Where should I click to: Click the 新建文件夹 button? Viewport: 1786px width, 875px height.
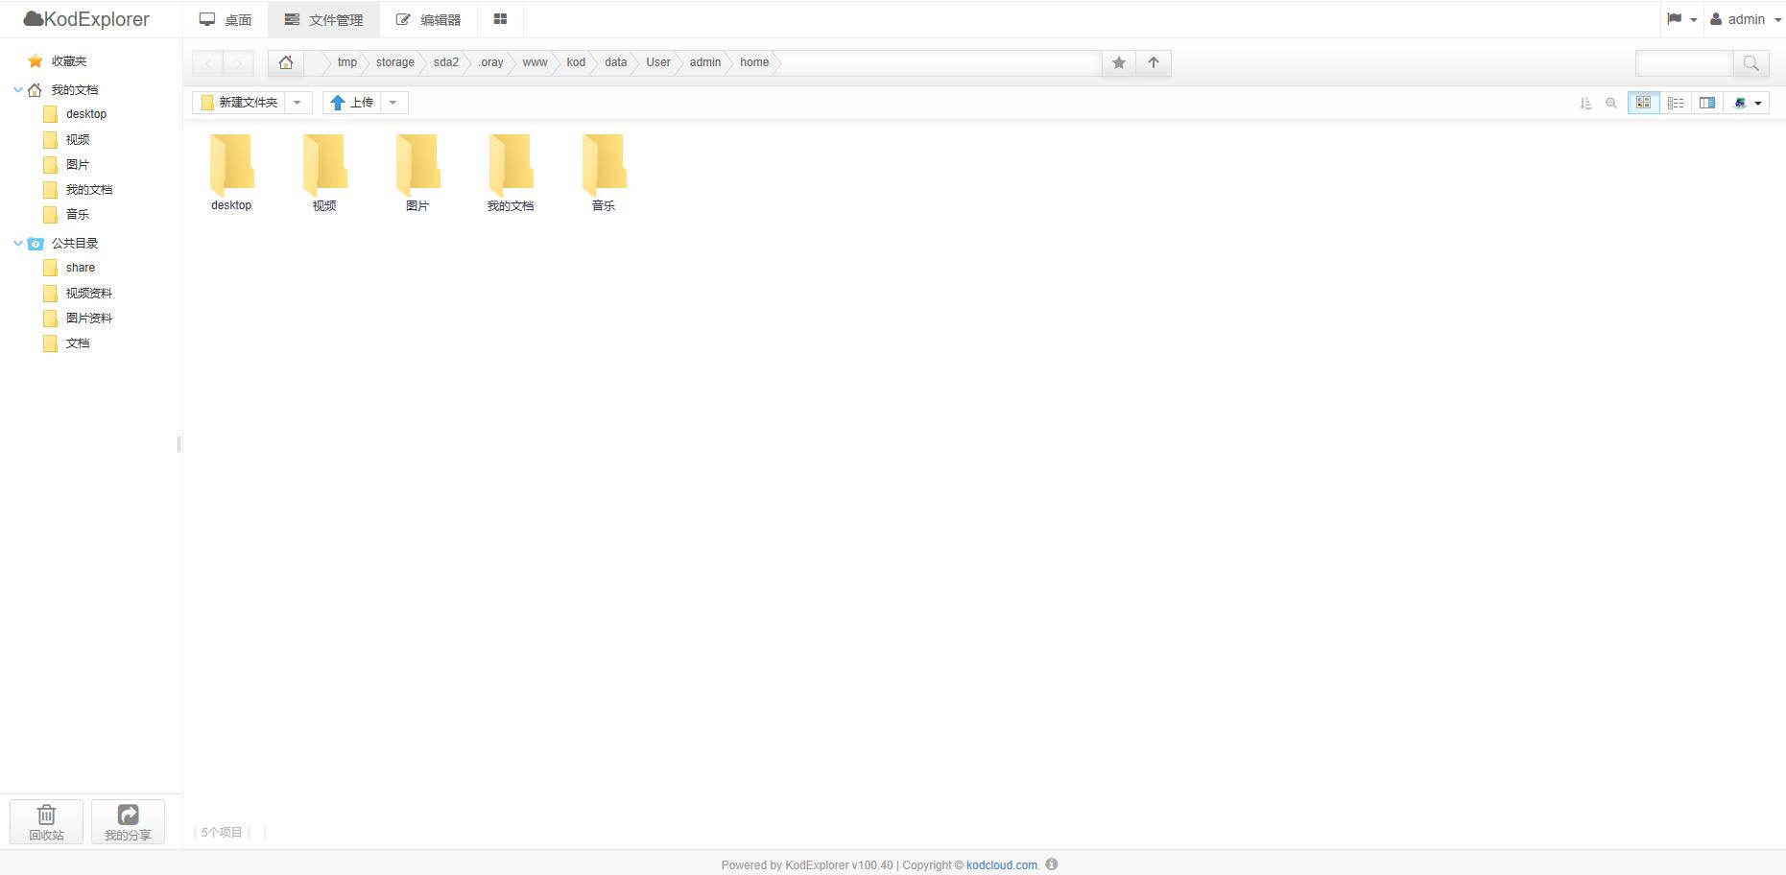coord(239,103)
